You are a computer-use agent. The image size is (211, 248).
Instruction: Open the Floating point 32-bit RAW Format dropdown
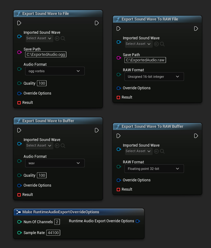click(154, 169)
